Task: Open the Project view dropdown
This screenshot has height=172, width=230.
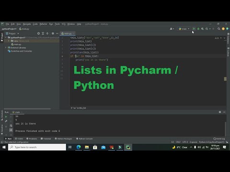Action: tap(12, 33)
